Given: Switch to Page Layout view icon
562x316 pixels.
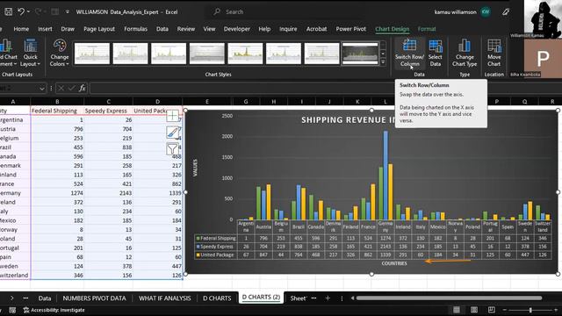Looking at the screenshot, I should [474, 310].
